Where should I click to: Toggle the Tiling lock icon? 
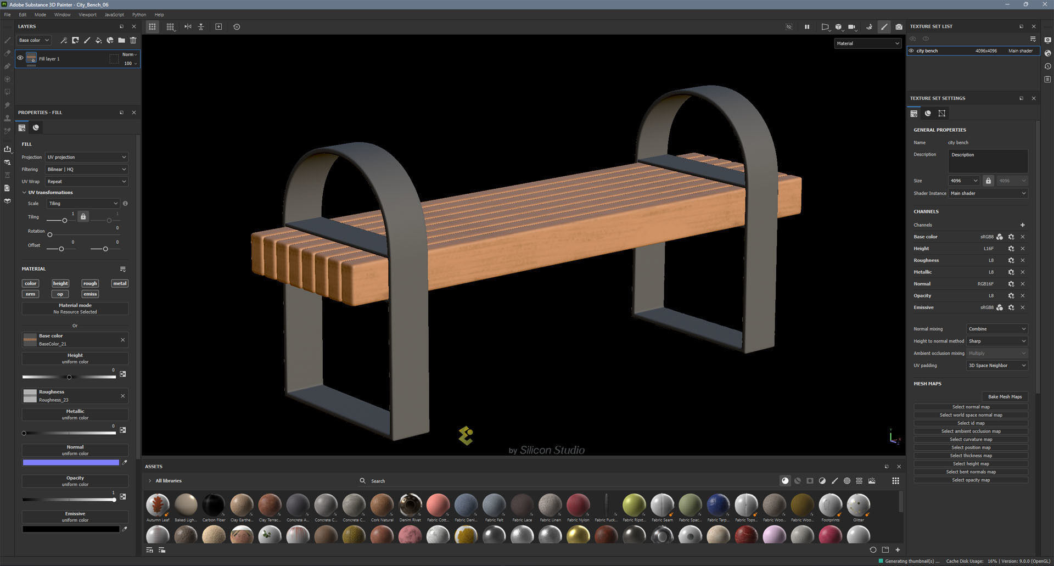coord(83,217)
